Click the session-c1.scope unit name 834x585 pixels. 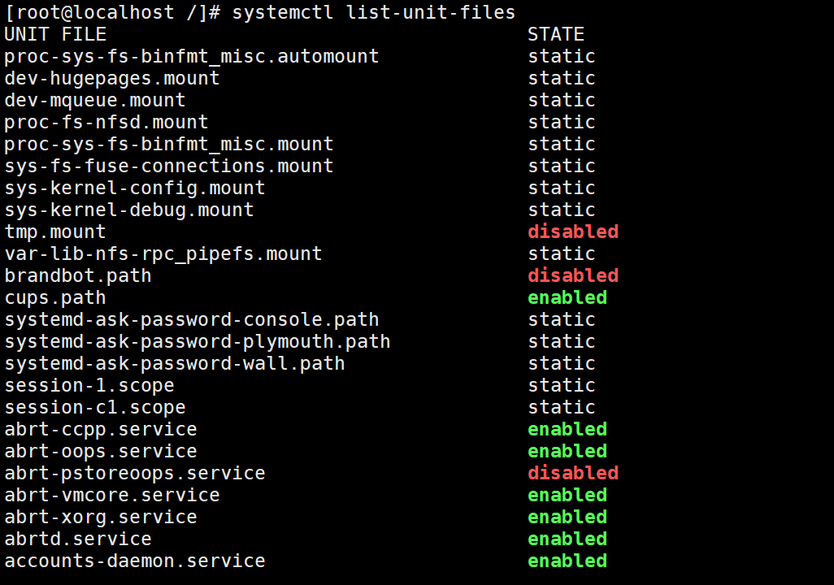point(95,407)
